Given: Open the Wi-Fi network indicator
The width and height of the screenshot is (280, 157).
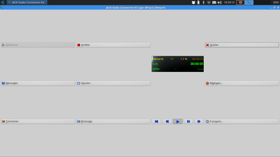Looking at the screenshot, I should [x=209, y=2].
